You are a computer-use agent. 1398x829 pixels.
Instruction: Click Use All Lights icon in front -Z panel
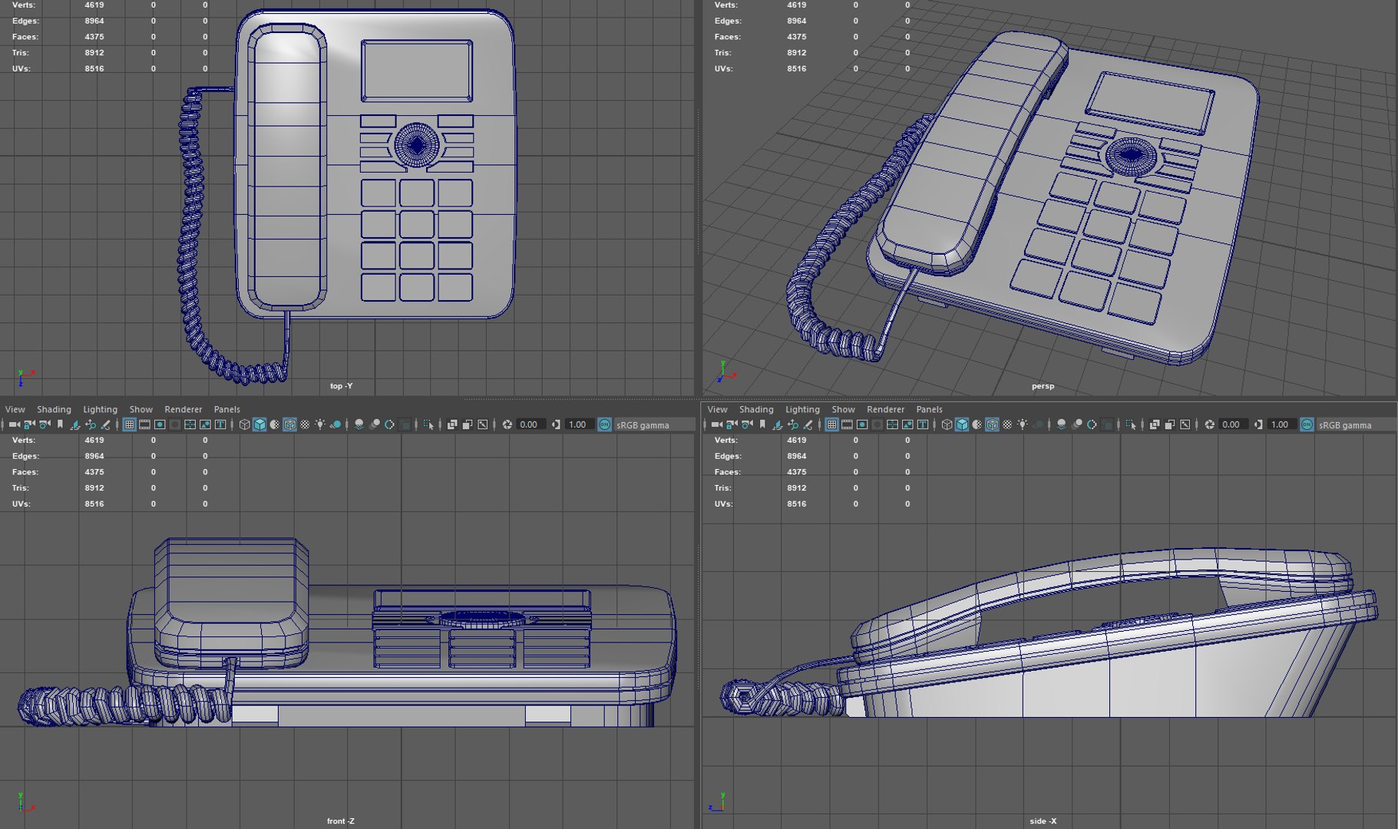click(x=320, y=424)
